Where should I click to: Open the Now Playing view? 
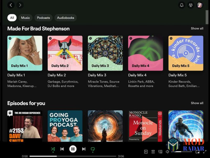(x=146, y=152)
